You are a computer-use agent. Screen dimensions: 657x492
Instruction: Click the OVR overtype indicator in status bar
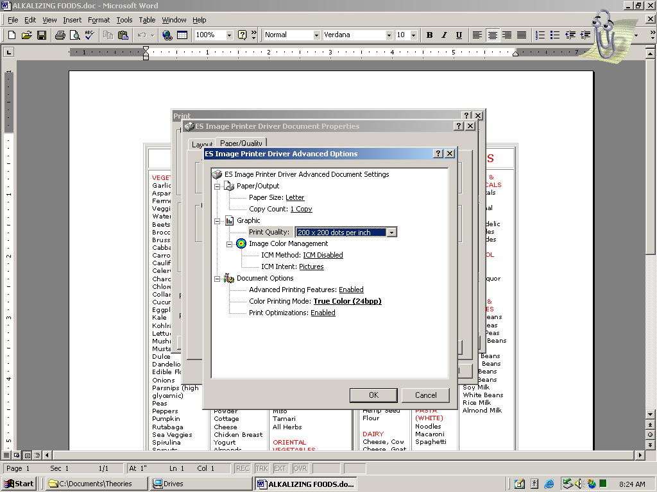(300, 468)
